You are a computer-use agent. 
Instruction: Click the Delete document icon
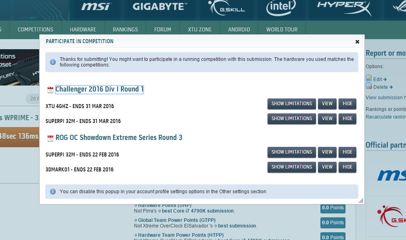[x=369, y=86]
